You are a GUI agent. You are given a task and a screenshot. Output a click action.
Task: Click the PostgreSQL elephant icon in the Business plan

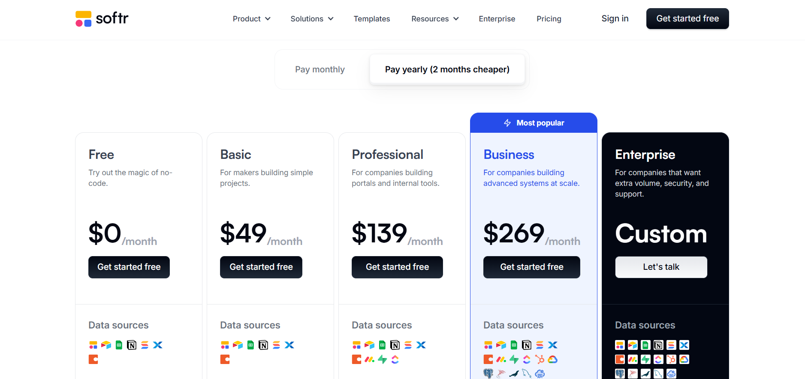click(x=488, y=373)
